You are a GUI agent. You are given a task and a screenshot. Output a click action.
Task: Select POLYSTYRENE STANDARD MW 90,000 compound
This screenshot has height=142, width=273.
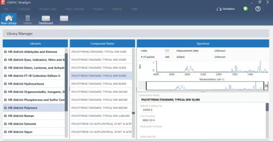[x=101, y=84]
